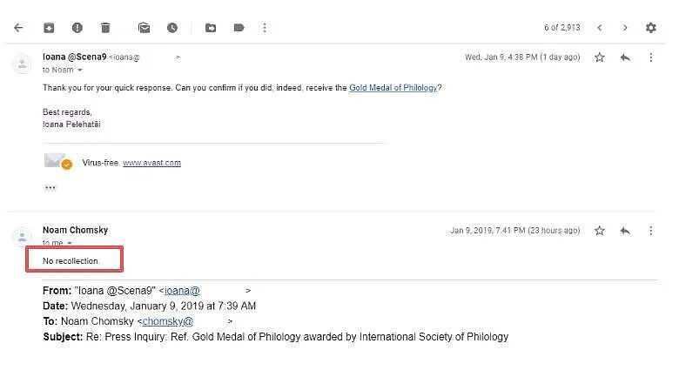Reply to Ioana's message

tap(625, 57)
